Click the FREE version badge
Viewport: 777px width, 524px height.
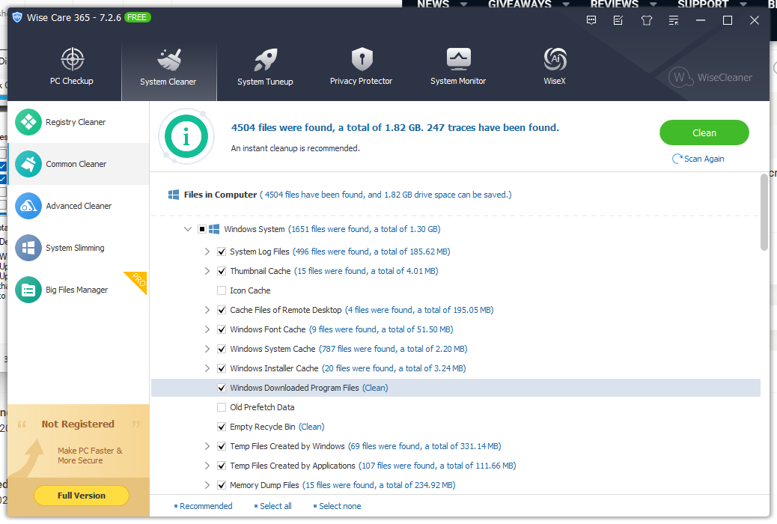pyautogui.click(x=137, y=17)
